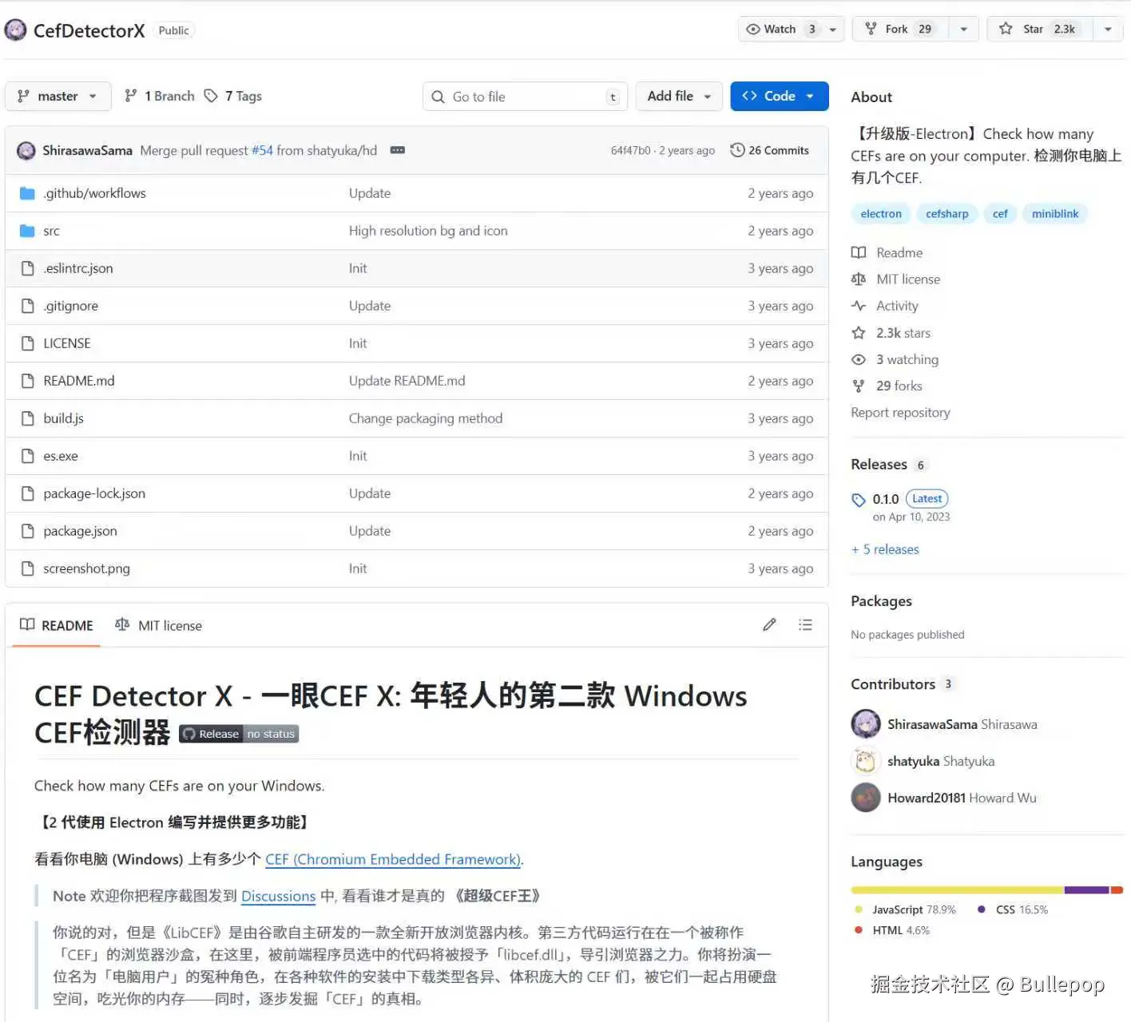Expand the Star dropdown caret
The height and width of the screenshot is (1022, 1131).
pos(1108,29)
